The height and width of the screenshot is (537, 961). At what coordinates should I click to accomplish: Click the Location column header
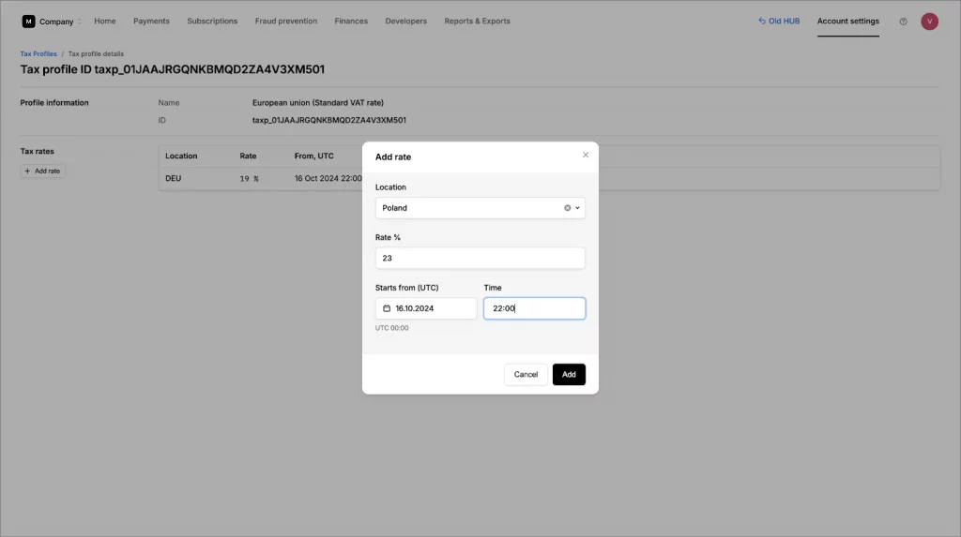[x=181, y=157]
